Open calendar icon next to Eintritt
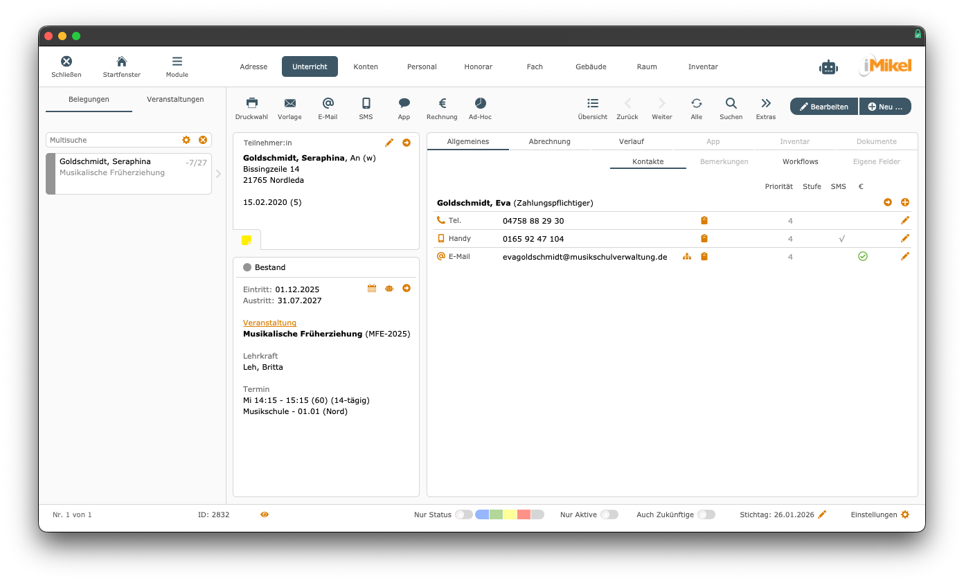This screenshot has width=964, height=583. (x=372, y=289)
